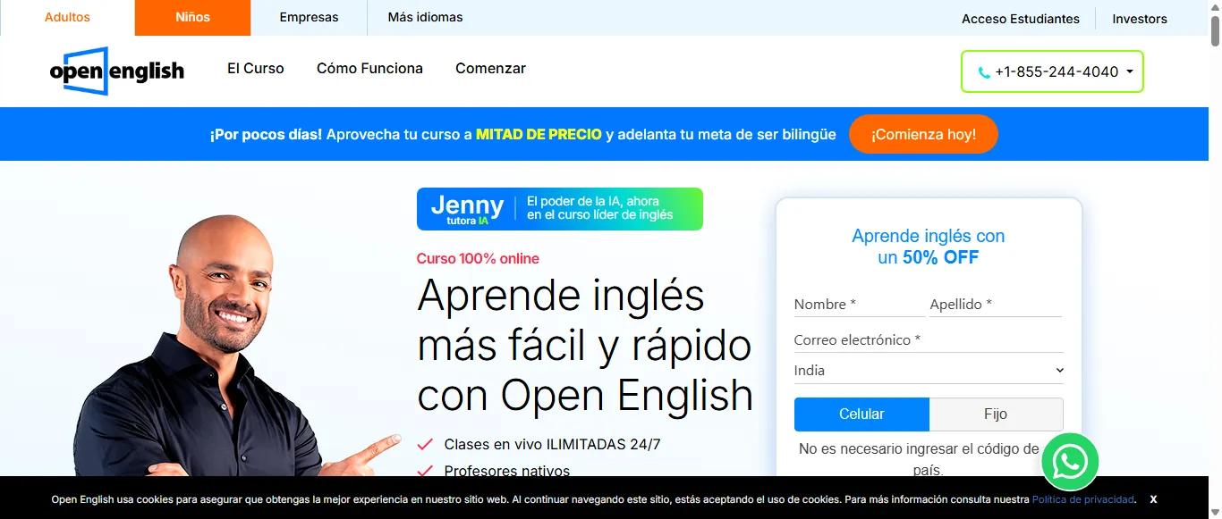Click the El Curso menu item

pos(255,68)
